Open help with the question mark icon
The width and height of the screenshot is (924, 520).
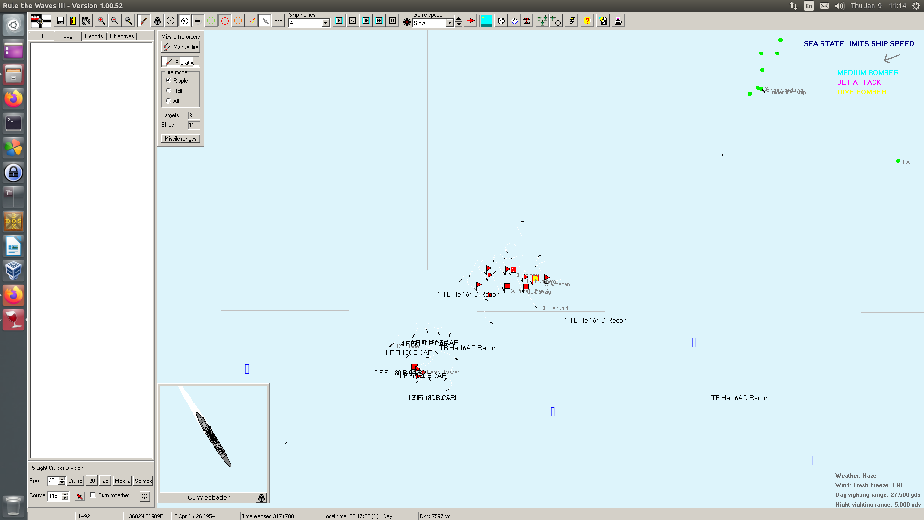tap(587, 21)
